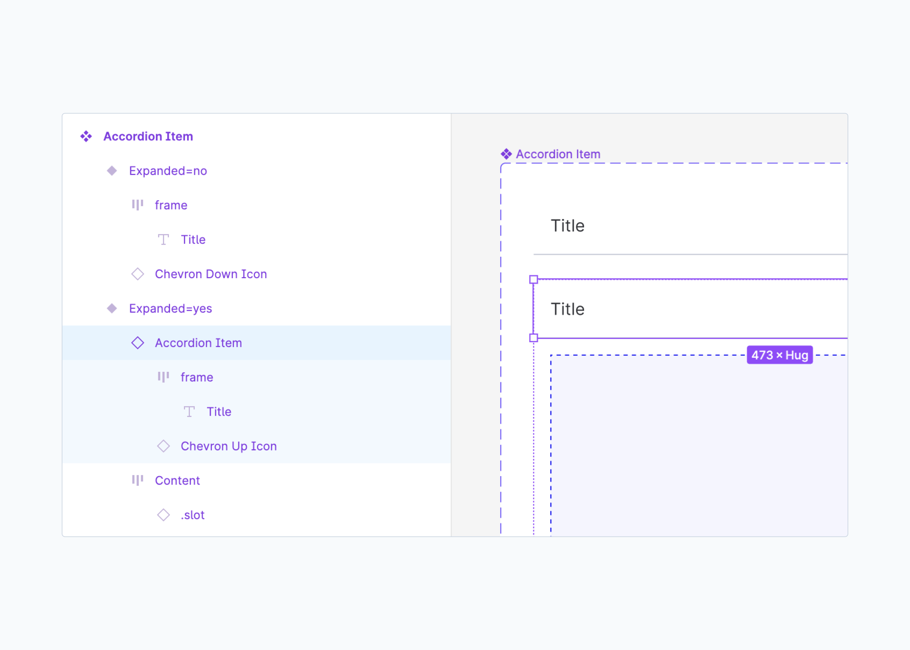
Task: Click the text icon of Title inside Accordion Item instance
Action: [x=189, y=411]
